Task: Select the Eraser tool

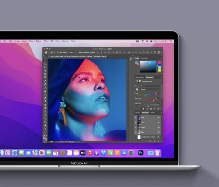Action: tap(45, 98)
